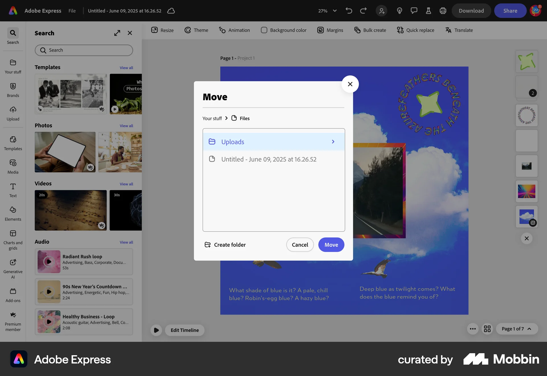Open the print dialog icon
Screen dimensions: 547x376
442,11
